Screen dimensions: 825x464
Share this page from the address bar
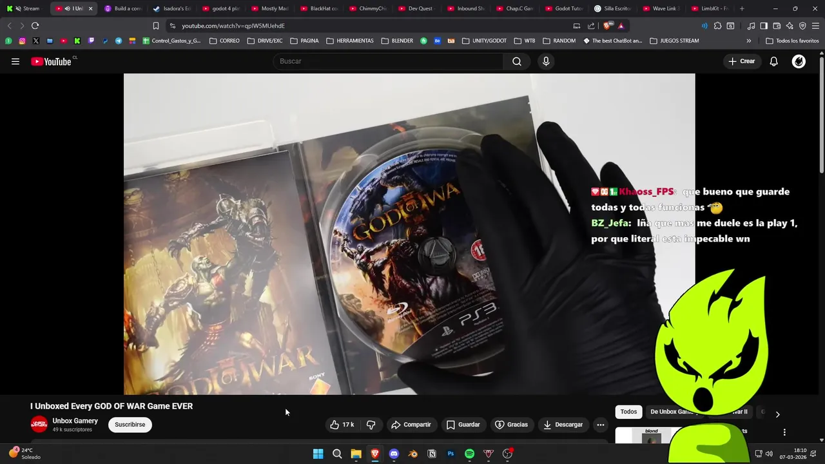[x=591, y=26]
